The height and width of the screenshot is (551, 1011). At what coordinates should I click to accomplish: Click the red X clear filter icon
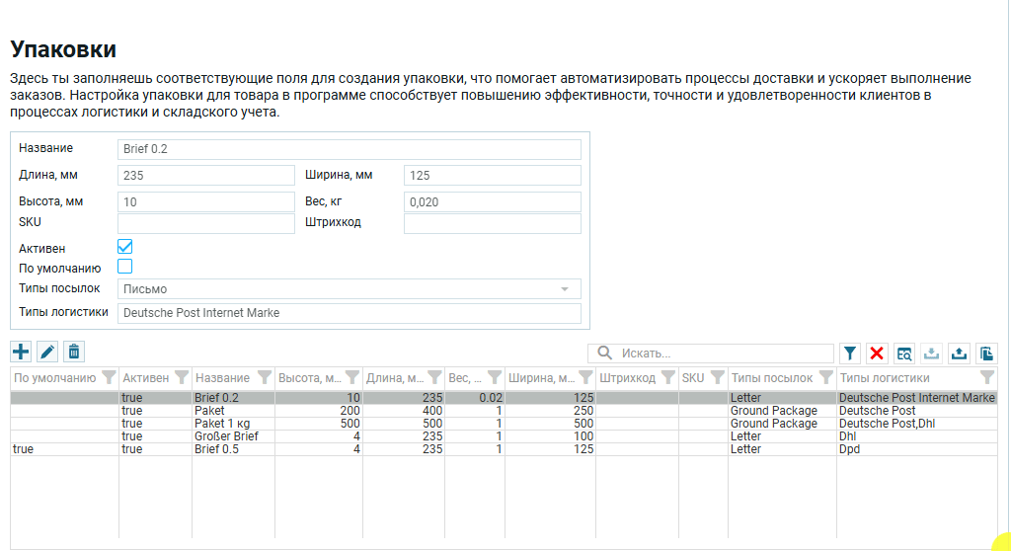pyautogui.click(x=877, y=354)
